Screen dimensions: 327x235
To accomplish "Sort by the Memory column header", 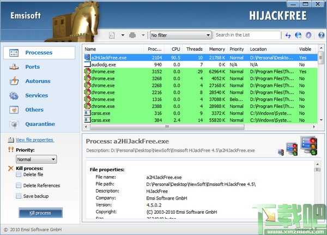I will point(217,49).
